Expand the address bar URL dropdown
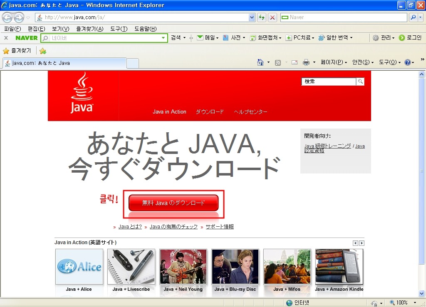This screenshot has height=307, width=426. coord(252,17)
